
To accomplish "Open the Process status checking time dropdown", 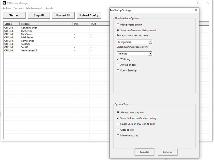I will [150, 42].
